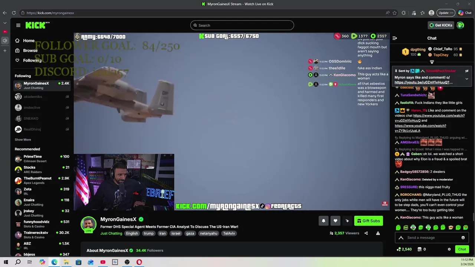Viewport: 475px width, 267px height.
Task: Open Windows Start menu
Action: pyautogui.click(x=6, y=262)
